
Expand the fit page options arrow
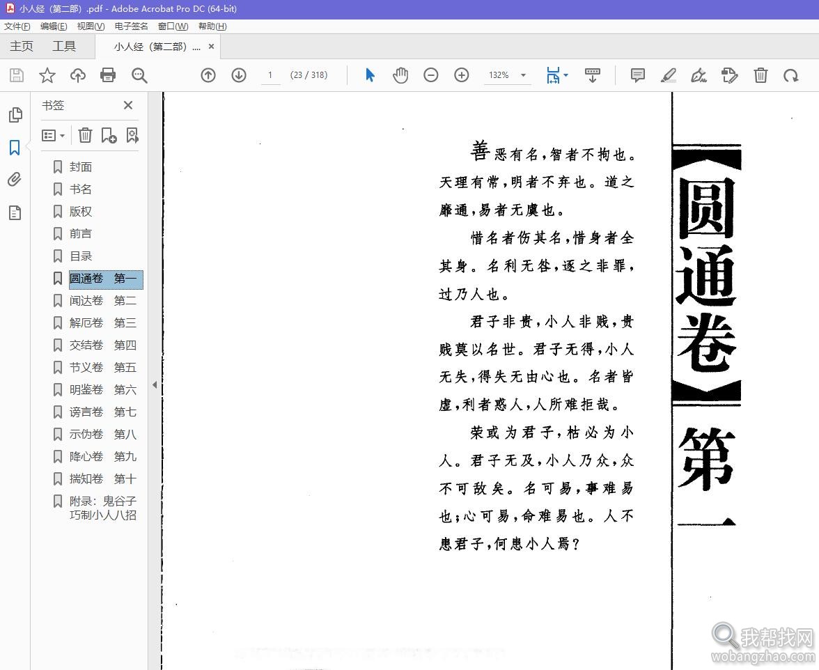pos(566,75)
